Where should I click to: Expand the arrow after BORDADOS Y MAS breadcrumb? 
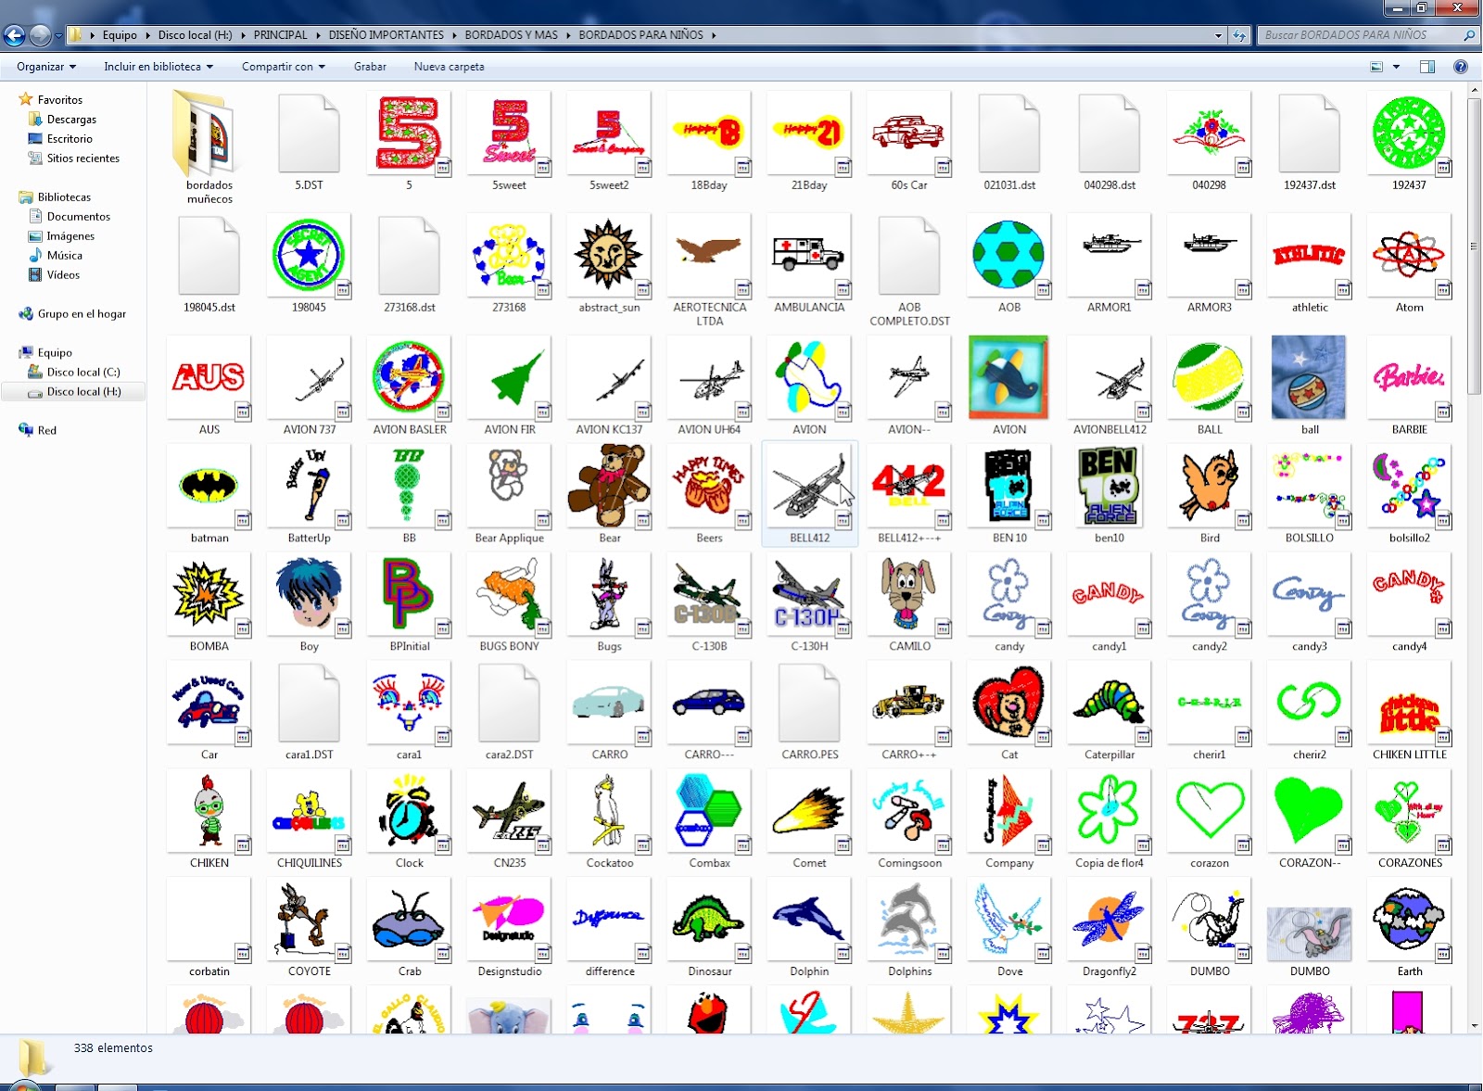568,35
